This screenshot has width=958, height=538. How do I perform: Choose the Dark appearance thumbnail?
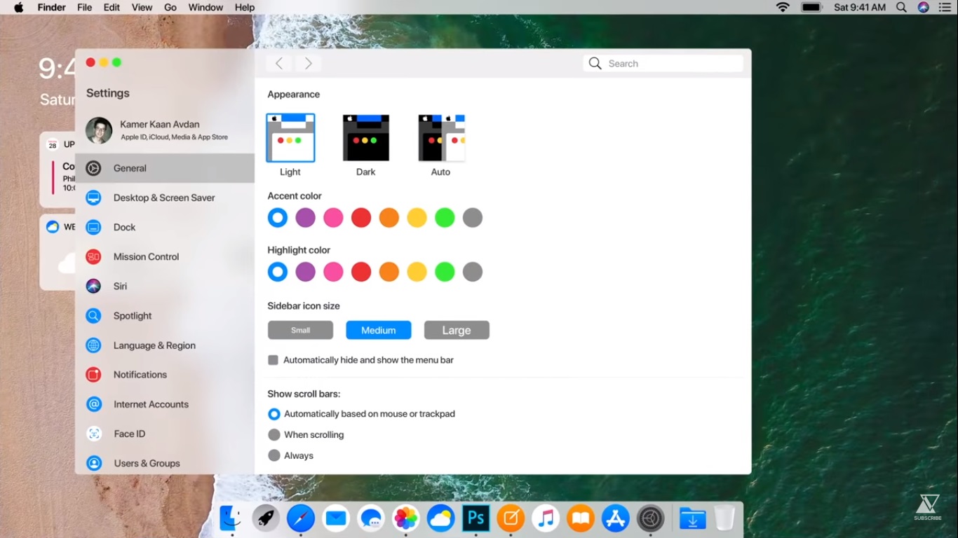pyautogui.click(x=366, y=138)
